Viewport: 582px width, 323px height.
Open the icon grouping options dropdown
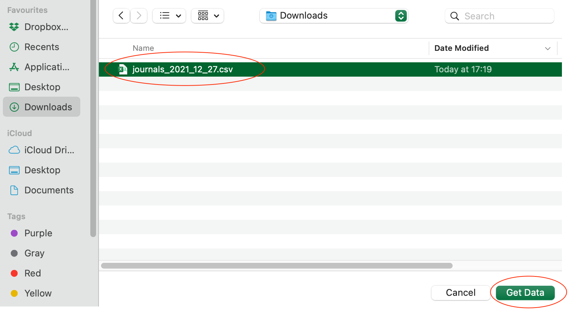tap(208, 16)
